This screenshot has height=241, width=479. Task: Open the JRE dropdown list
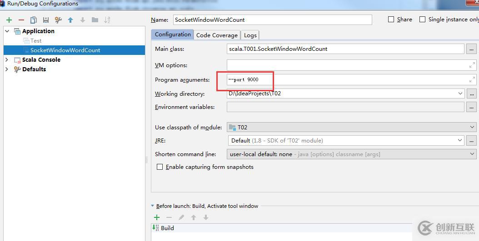click(460, 141)
